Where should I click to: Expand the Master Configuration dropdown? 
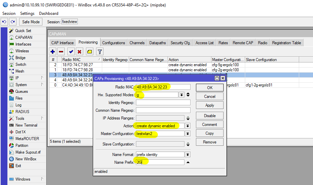[x=188, y=134]
